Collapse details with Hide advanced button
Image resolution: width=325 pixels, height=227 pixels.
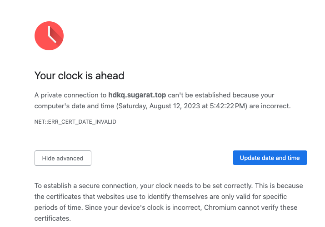point(63,158)
